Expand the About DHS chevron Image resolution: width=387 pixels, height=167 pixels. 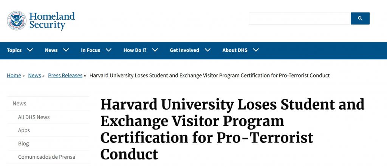[256, 50]
